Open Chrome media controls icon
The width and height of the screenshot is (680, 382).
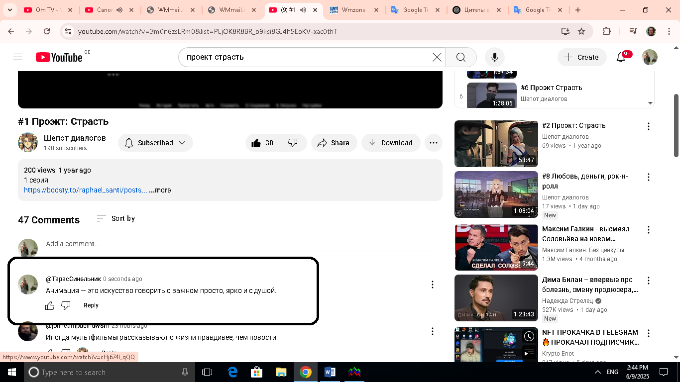[633, 31]
